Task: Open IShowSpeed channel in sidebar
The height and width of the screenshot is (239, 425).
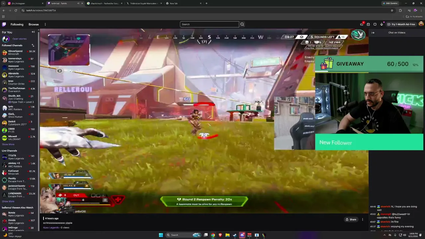Action: coord(19,52)
